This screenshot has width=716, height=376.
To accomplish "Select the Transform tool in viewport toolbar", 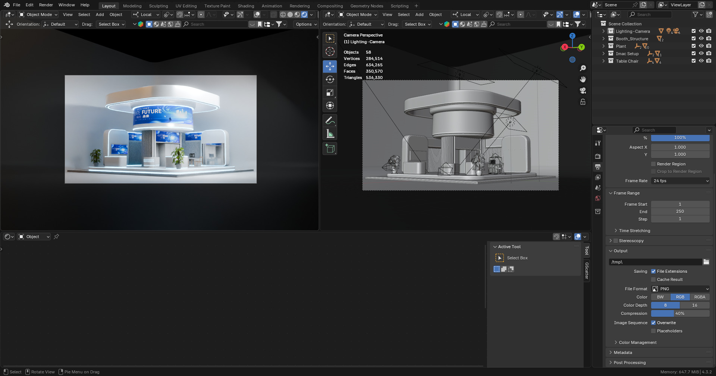I will [x=330, y=105].
